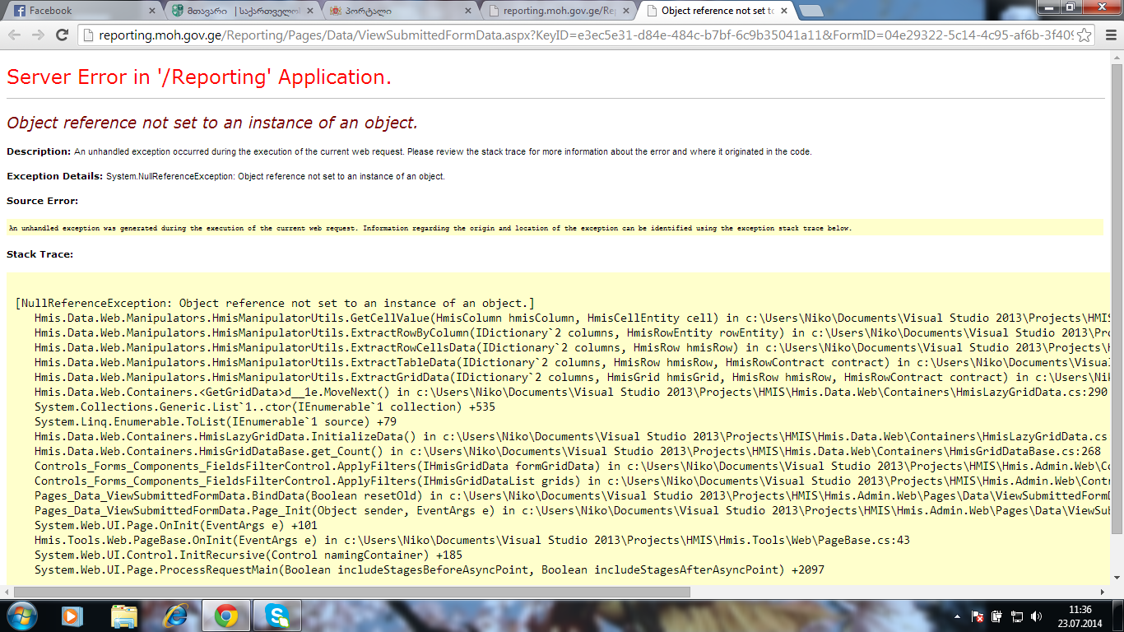Launch Internet Explorer from the taskbar

point(175,615)
